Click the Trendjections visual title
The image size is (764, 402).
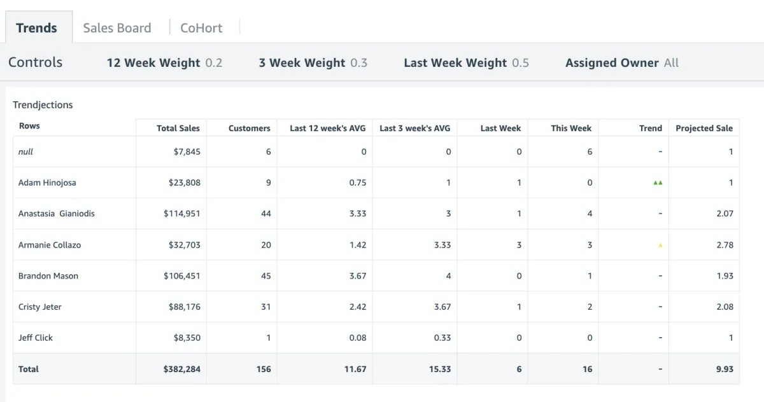(x=43, y=105)
